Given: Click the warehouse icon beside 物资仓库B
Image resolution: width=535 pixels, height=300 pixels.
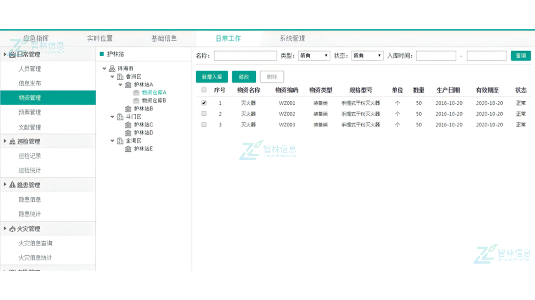Looking at the screenshot, I should coord(136,100).
